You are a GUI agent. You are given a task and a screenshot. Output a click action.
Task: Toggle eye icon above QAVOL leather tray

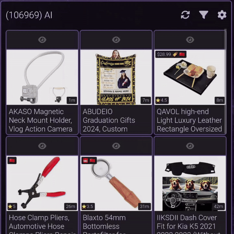tap(190, 40)
